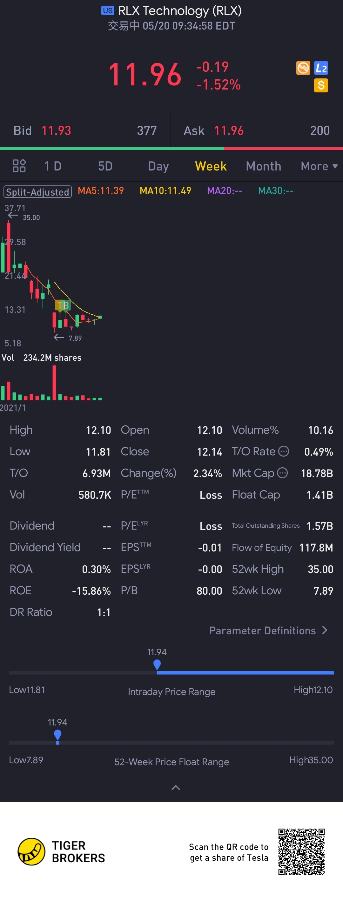Open the chart layout grid icon

[x=19, y=166]
